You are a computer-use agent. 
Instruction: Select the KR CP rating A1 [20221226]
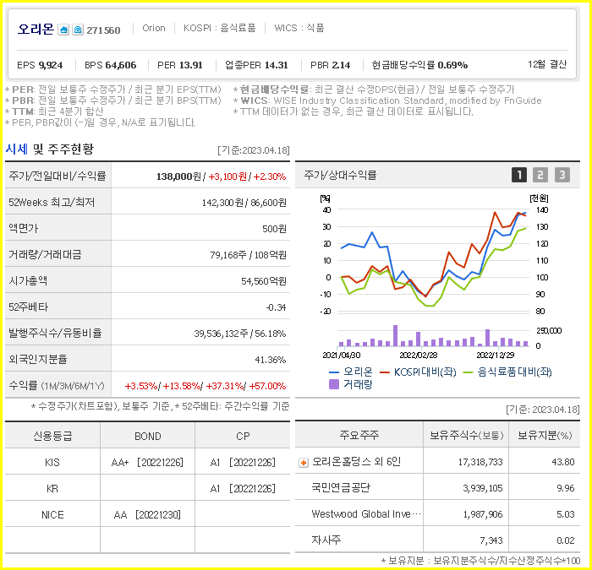[x=243, y=489]
